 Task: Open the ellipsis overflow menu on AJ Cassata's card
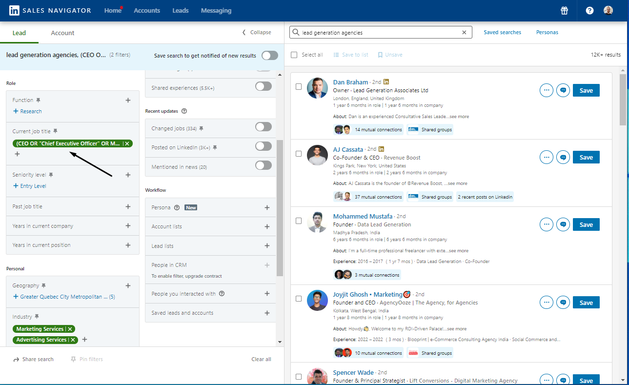(546, 157)
